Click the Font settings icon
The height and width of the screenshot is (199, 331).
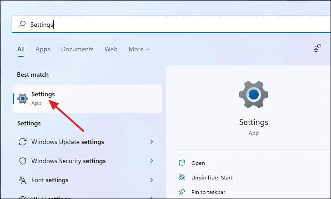pyautogui.click(x=23, y=180)
